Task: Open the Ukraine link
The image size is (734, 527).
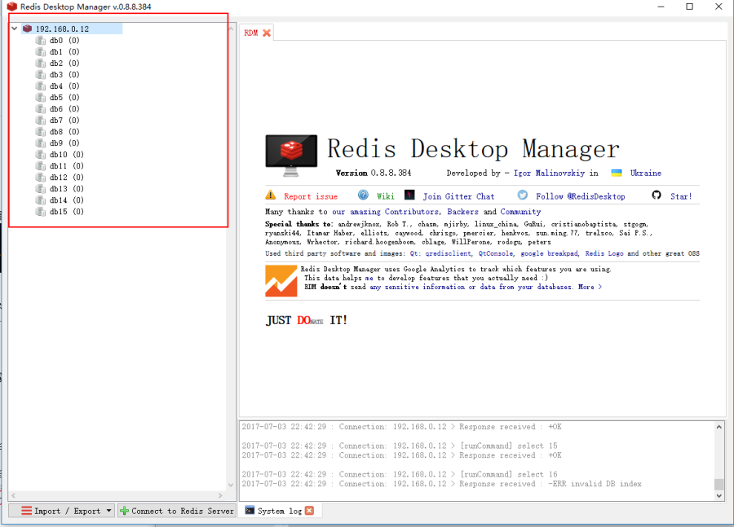Action: tap(646, 173)
